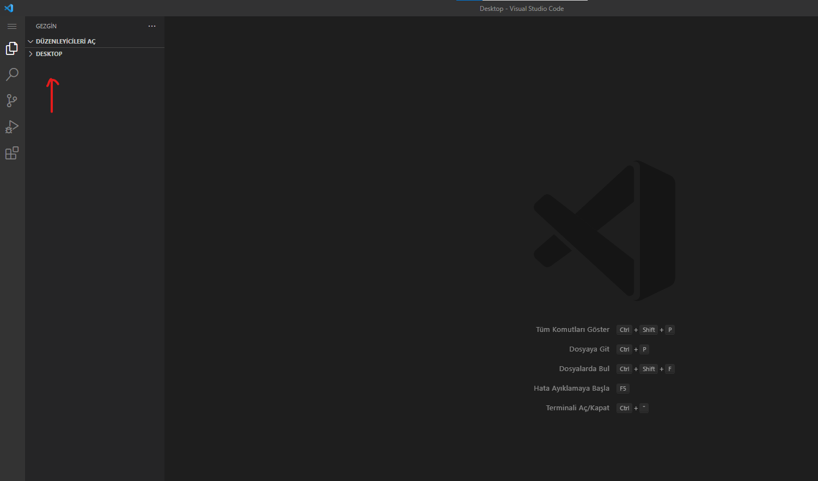
Task: Click the GEZGİN panel title
Action: coord(46,26)
